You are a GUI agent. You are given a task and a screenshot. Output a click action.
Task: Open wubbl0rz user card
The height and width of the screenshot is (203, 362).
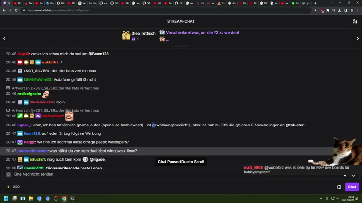pos(50,62)
